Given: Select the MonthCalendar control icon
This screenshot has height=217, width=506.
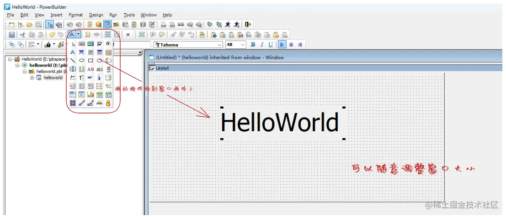Looking at the screenshot, I should [x=99, y=94].
